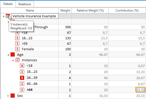
Task: Click the Instances group icon under Age
Action: tap(17, 60)
